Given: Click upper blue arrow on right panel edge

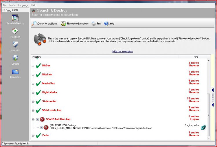Looking at the screenshot, I should pyautogui.click(x=213, y=90).
